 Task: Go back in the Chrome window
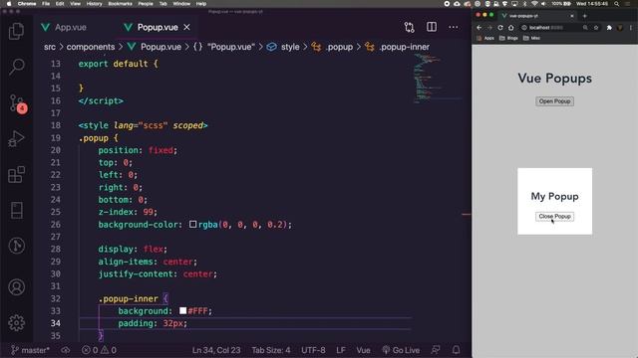(x=478, y=28)
